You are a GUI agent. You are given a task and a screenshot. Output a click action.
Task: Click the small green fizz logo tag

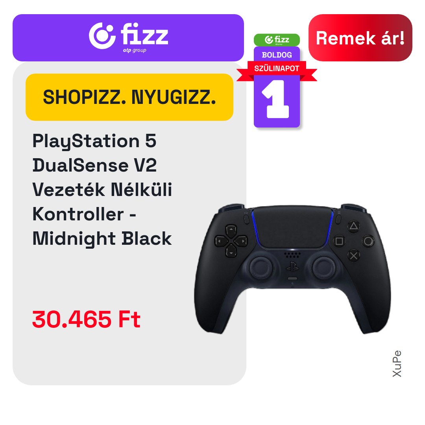pyautogui.click(x=277, y=40)
